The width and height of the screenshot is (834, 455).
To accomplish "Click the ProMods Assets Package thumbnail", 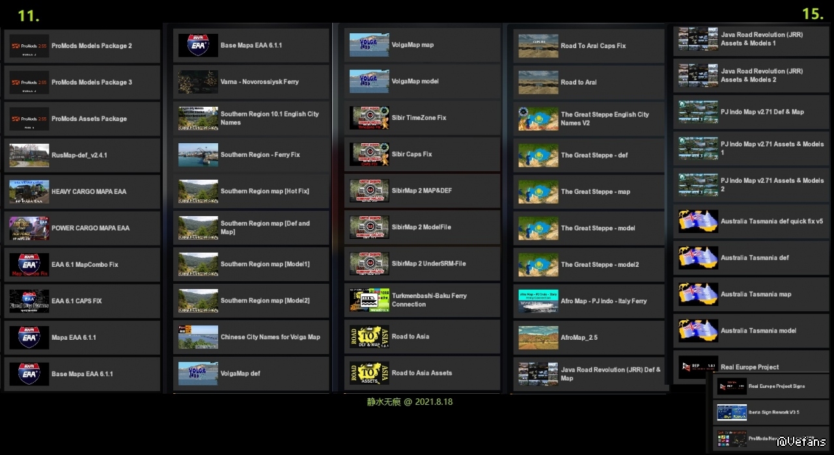I will click(x=29, y=119).
